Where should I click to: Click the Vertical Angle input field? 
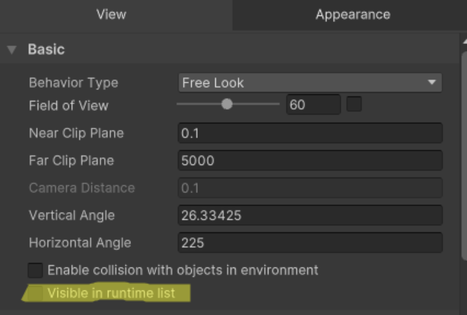[x=310, y=215]
